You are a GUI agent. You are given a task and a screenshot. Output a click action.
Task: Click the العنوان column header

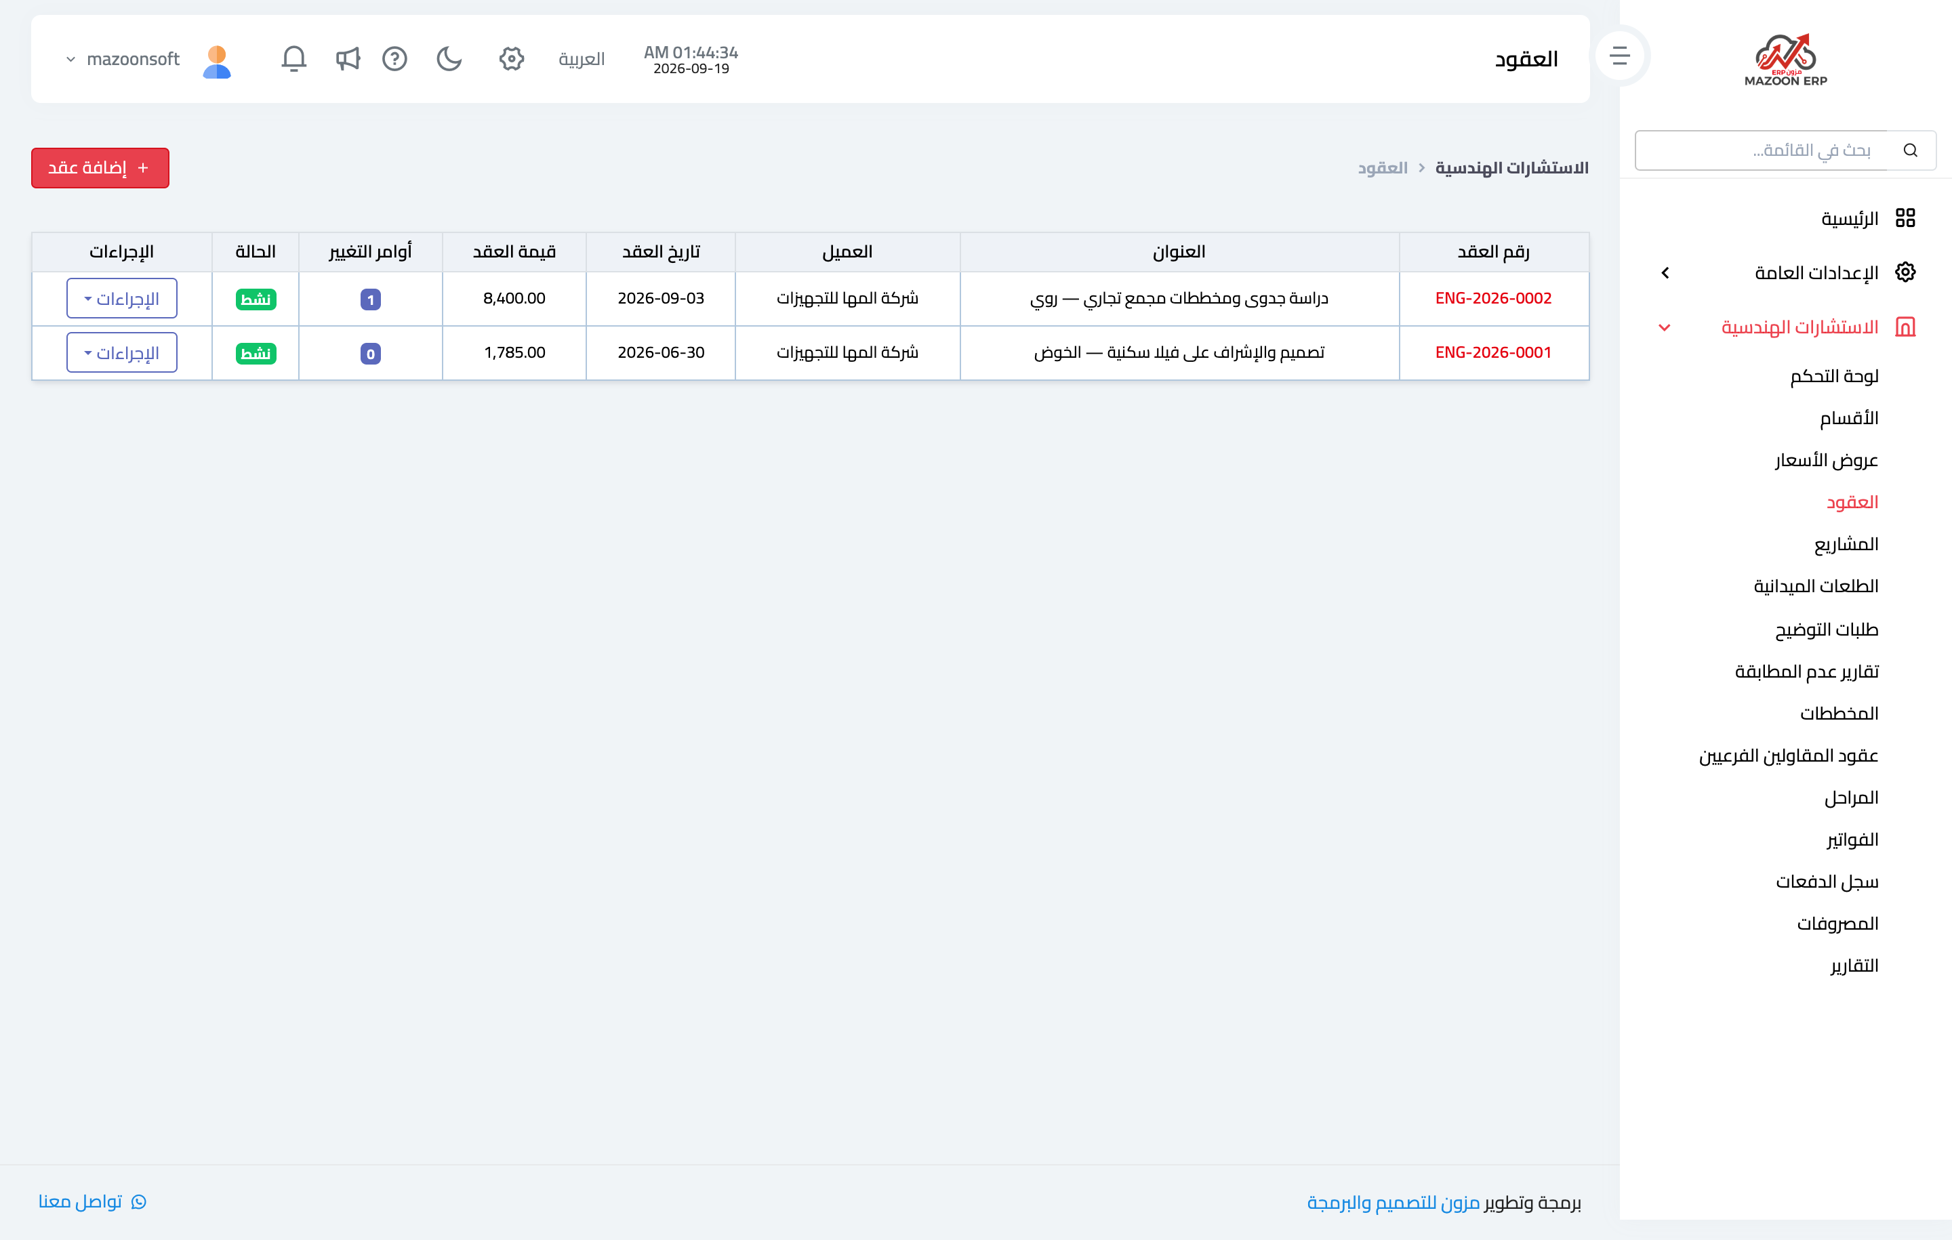1179,252
